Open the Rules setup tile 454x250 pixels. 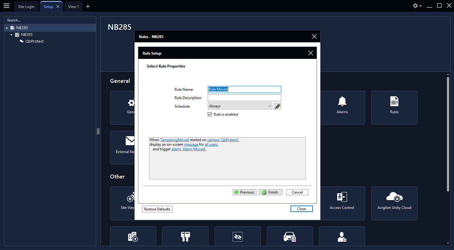[394, 107]
